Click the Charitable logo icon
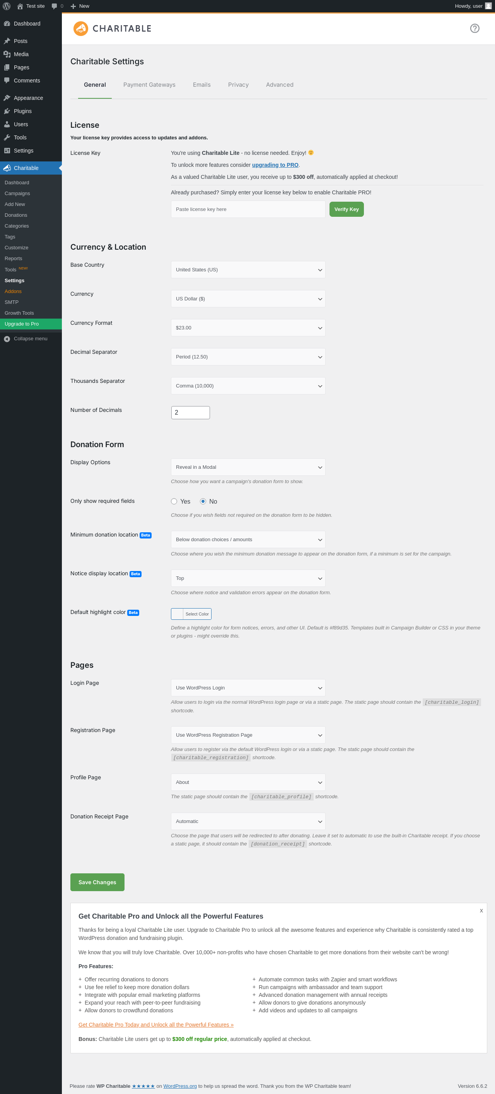This screenshot has height=1094, width=495. coord(80,29)
